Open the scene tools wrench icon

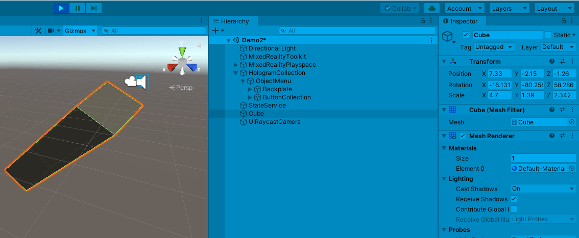38,31
